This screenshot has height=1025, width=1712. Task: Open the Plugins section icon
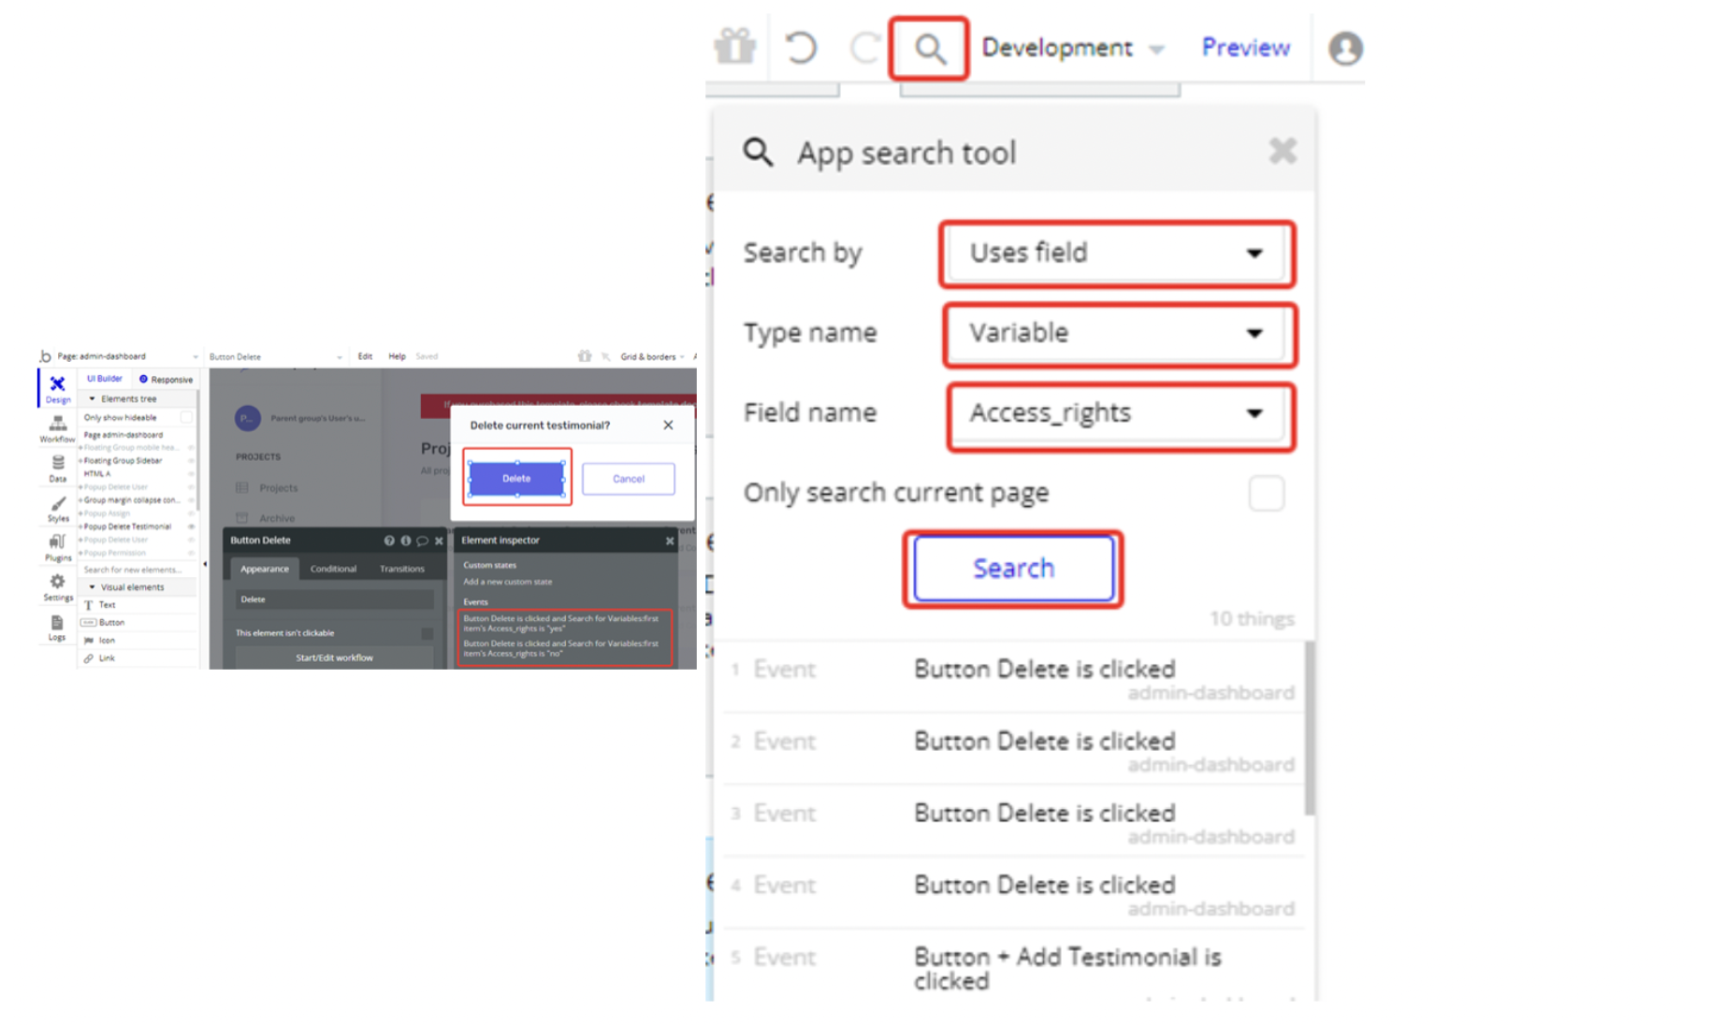click(57, 547)
